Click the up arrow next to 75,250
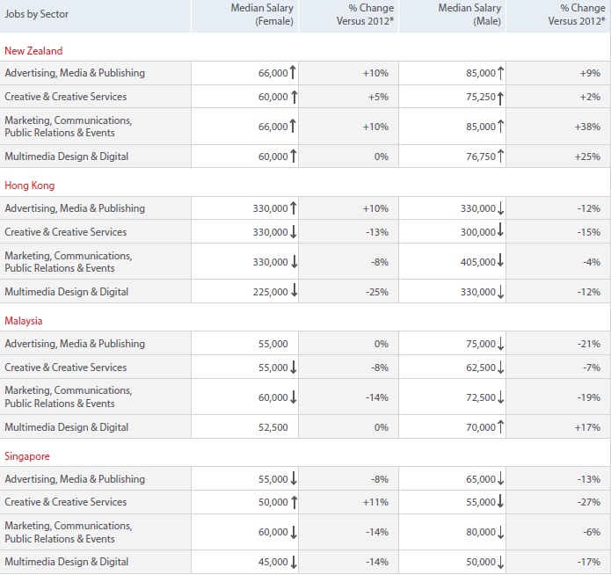This screenshot has width=611, height=575. point(501,97)
